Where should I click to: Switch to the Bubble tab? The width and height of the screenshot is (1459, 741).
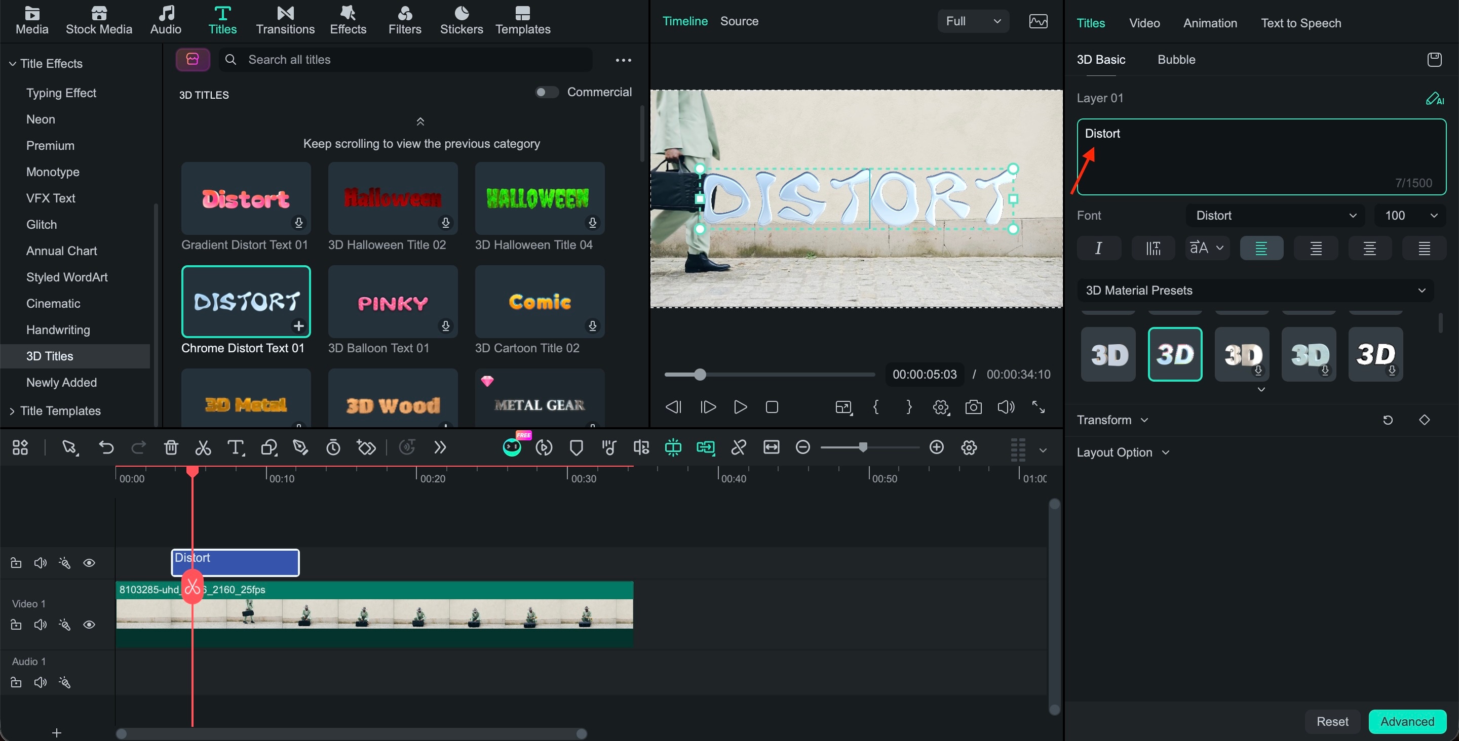coord(1176,59)
